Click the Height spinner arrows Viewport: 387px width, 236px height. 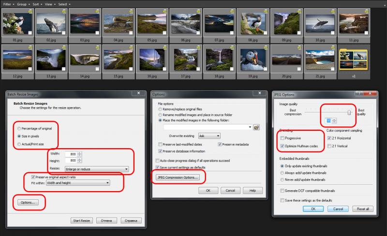click(x=79, y=160)
